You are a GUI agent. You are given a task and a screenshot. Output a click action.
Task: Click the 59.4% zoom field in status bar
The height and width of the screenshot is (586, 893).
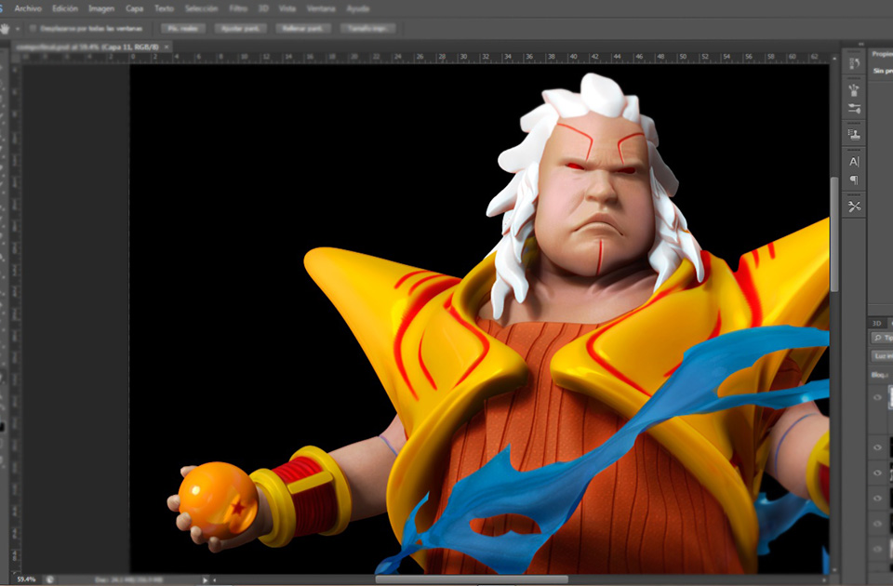26,579
